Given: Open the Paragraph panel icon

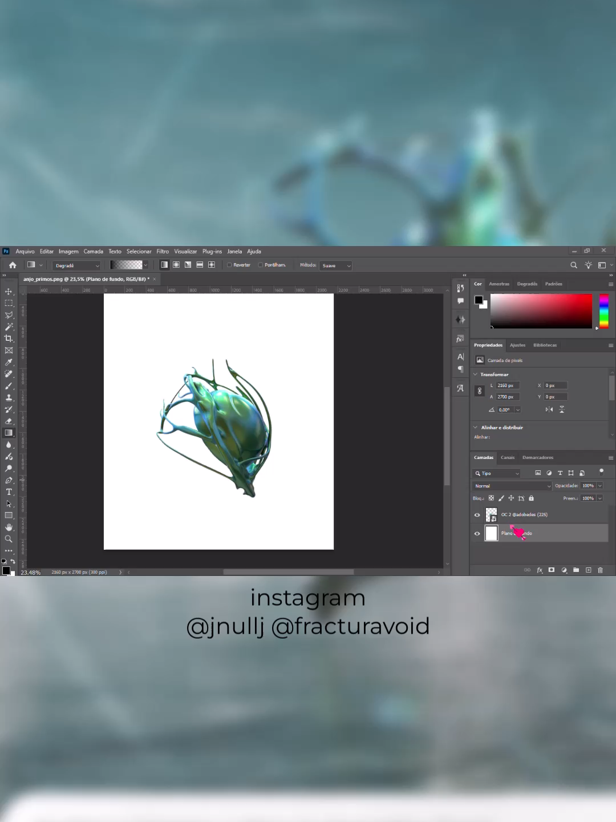Looking at the screenshot, I should coord(460,369).
